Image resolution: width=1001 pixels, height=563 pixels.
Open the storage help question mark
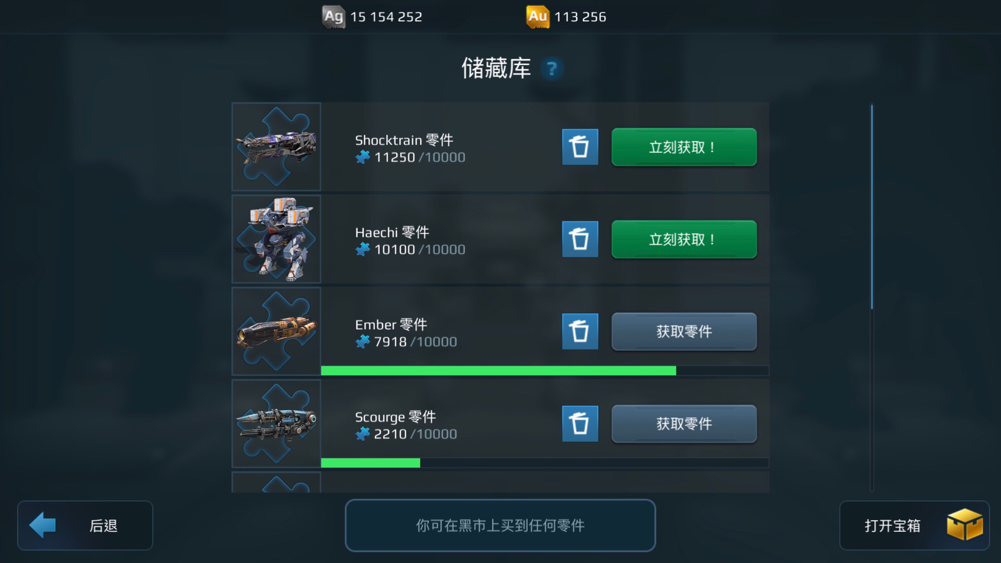(x=552, y=69)
